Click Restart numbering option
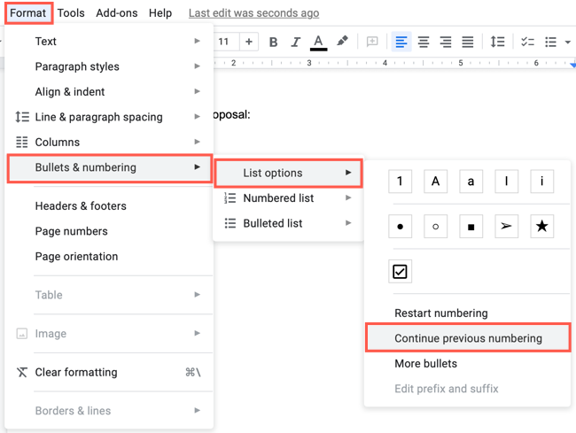576x433 pixels. 440,313
